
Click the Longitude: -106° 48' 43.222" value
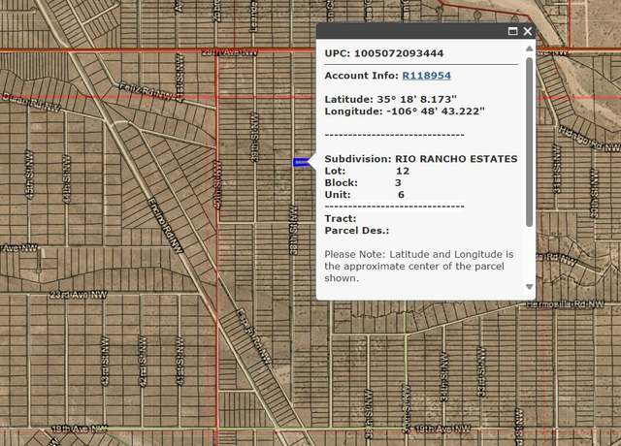405,111
